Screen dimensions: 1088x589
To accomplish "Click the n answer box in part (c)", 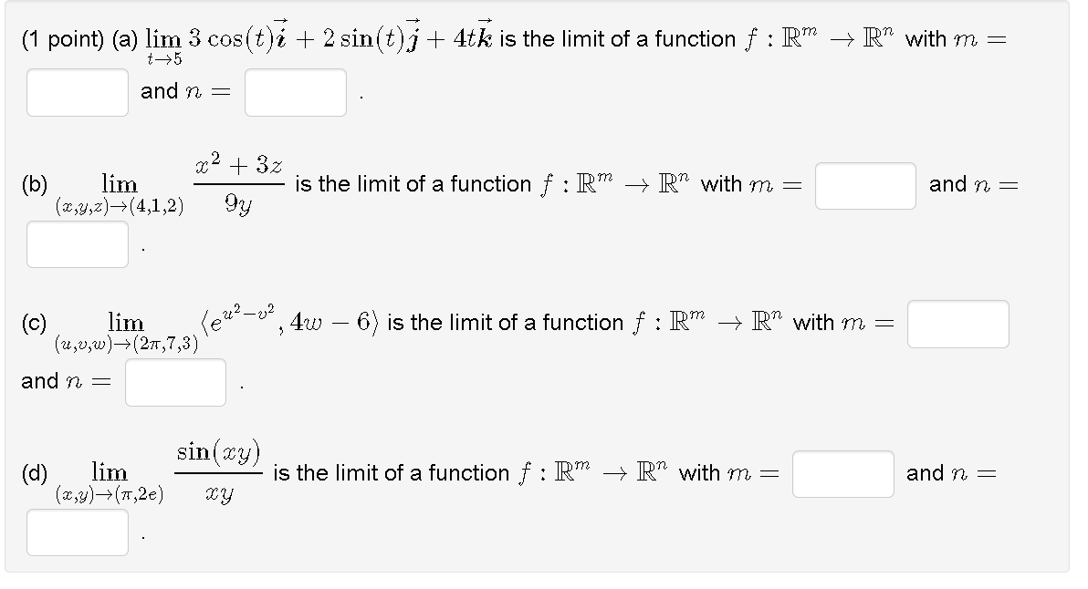I will pyautogui.click(x=174, y=382).
